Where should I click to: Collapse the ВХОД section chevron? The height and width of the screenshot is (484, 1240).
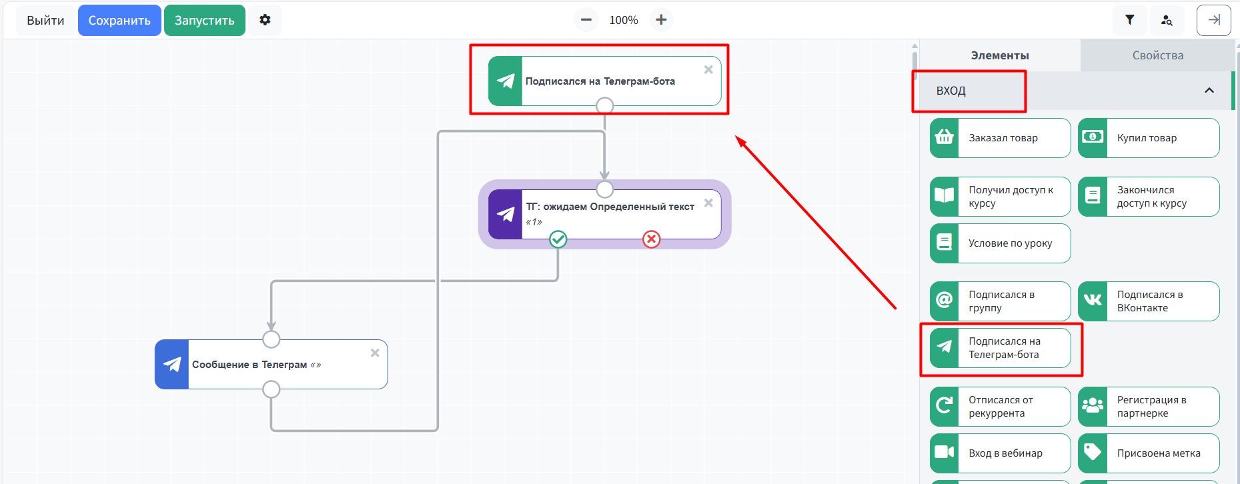pos(1209,91)
